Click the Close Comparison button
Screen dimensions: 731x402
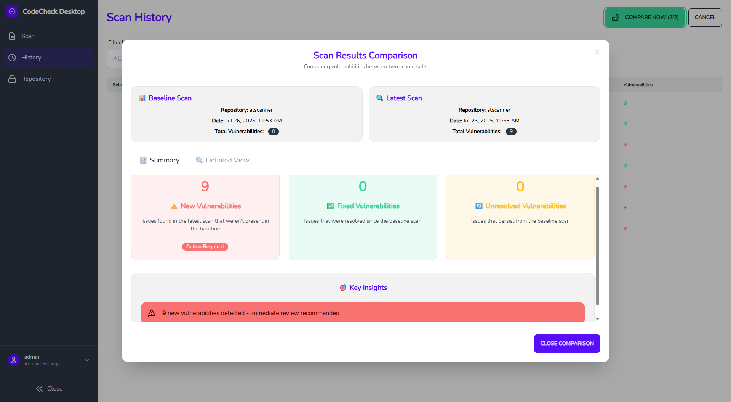pyautogui.click(x=567, y=344)
